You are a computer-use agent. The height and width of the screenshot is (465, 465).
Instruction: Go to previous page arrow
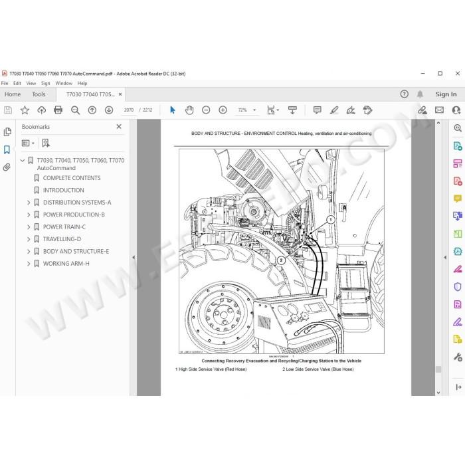pyautogui.click(x=92, y=110)
